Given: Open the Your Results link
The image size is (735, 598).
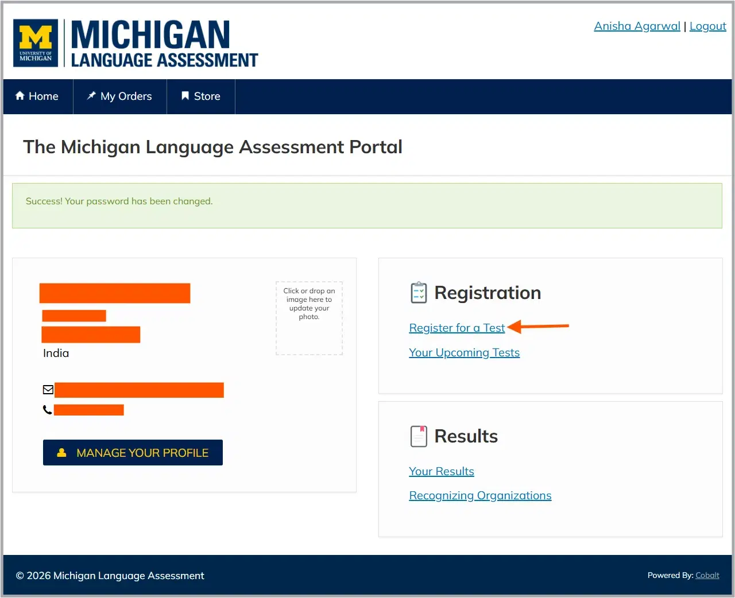Looking at the screenshot, I should 441,471.
